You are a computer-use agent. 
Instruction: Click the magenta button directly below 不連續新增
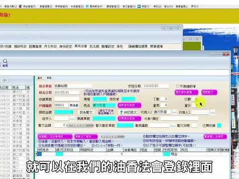pyautogui.click(x=187, y=92)
